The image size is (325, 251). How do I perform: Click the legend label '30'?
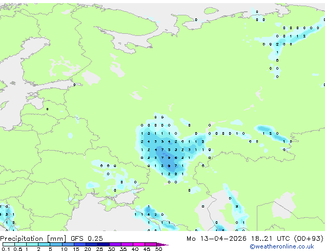[x=112, y=249]
